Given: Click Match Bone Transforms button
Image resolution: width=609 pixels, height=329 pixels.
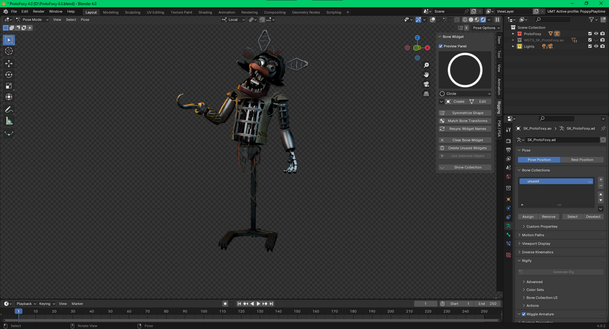Looking at the screenshot, I should 465,121.
